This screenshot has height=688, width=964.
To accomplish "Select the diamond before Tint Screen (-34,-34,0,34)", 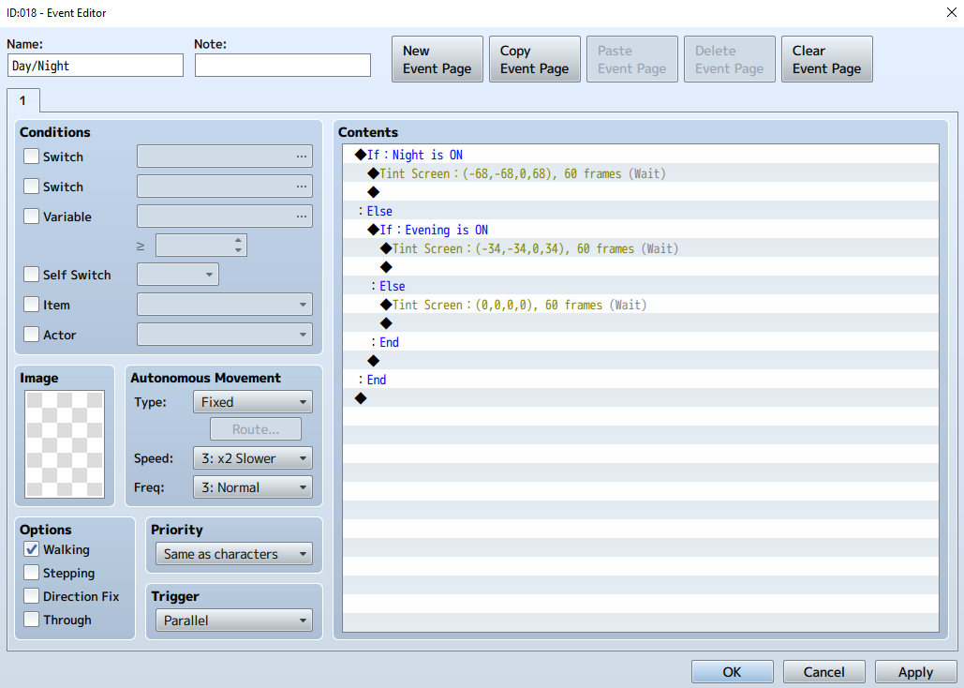I will (x=386, y=248).
